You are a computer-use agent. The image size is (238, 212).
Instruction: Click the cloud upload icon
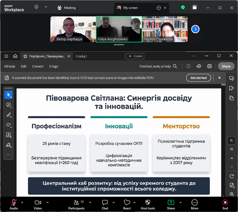coord(199,66)
